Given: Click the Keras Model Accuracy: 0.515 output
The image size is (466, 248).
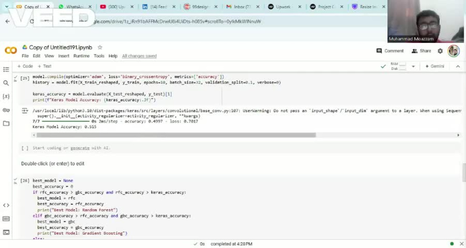Looking at the screenshot, I should pyautogui.click(x=64, y=127).
